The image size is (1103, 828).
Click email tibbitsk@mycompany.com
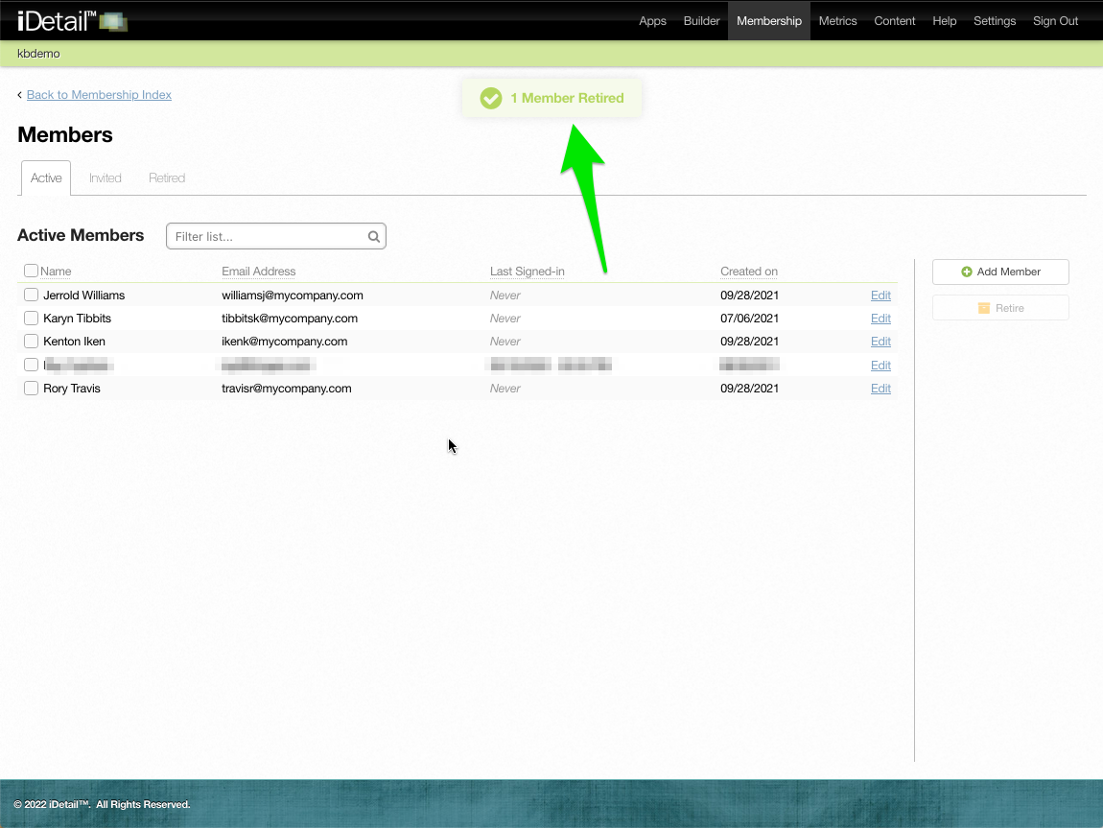tap(289, 319)
